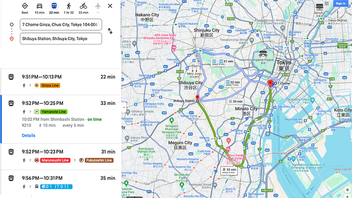This screenshot has width=352, height=198.
Task: Click the my location button on map
Action: [347, 190]
